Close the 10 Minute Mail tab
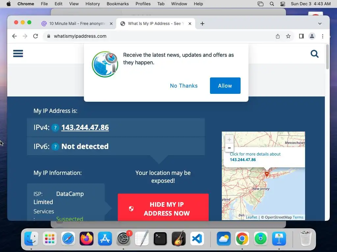Image resolution: width=337 pixels, height=252 pixels. 111,24
